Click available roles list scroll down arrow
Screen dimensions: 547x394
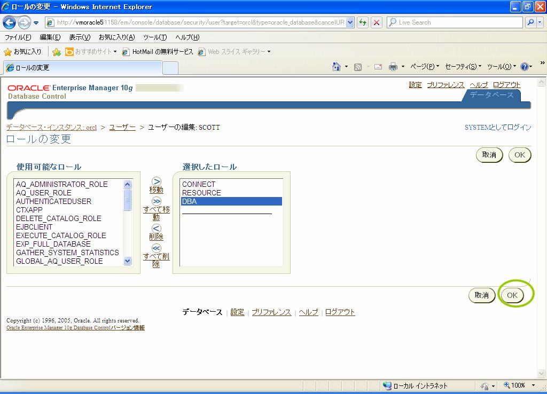tap(128, 261)
